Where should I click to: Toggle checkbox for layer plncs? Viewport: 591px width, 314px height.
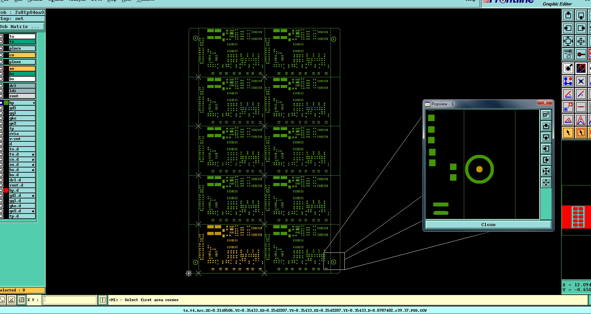tap(1, 48)
